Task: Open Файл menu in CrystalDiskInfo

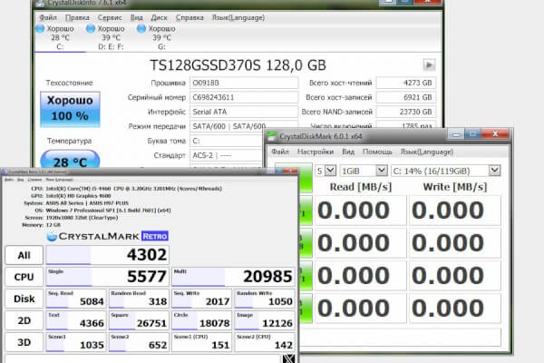Action: coord(48,17)
